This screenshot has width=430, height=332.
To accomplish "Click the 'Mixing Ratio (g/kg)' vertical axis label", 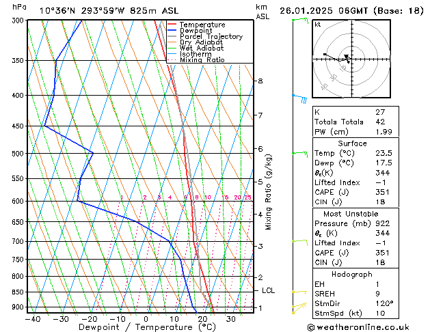I will 268,192.
